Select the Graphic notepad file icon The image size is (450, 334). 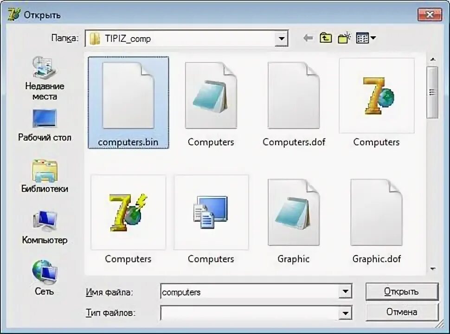pyautogui.click(x=294, y=212)
